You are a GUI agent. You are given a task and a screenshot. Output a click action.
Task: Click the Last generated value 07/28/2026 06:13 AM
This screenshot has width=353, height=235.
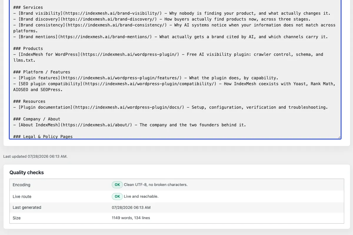[131, 207]
